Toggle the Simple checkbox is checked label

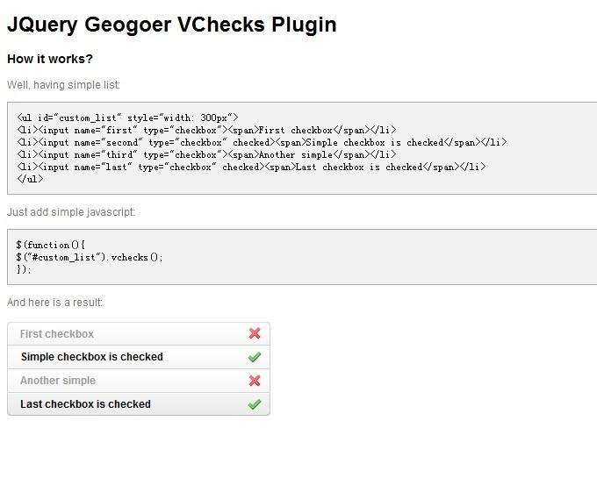pyautogui.click(x=92, y=357)
